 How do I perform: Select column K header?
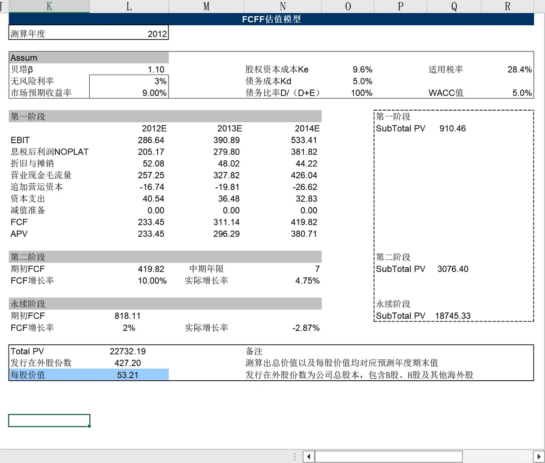48,6
